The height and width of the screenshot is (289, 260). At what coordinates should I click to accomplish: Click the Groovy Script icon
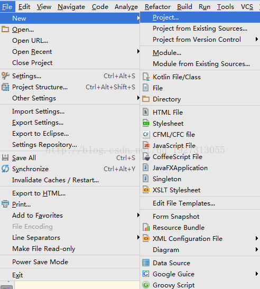point(146,285)
